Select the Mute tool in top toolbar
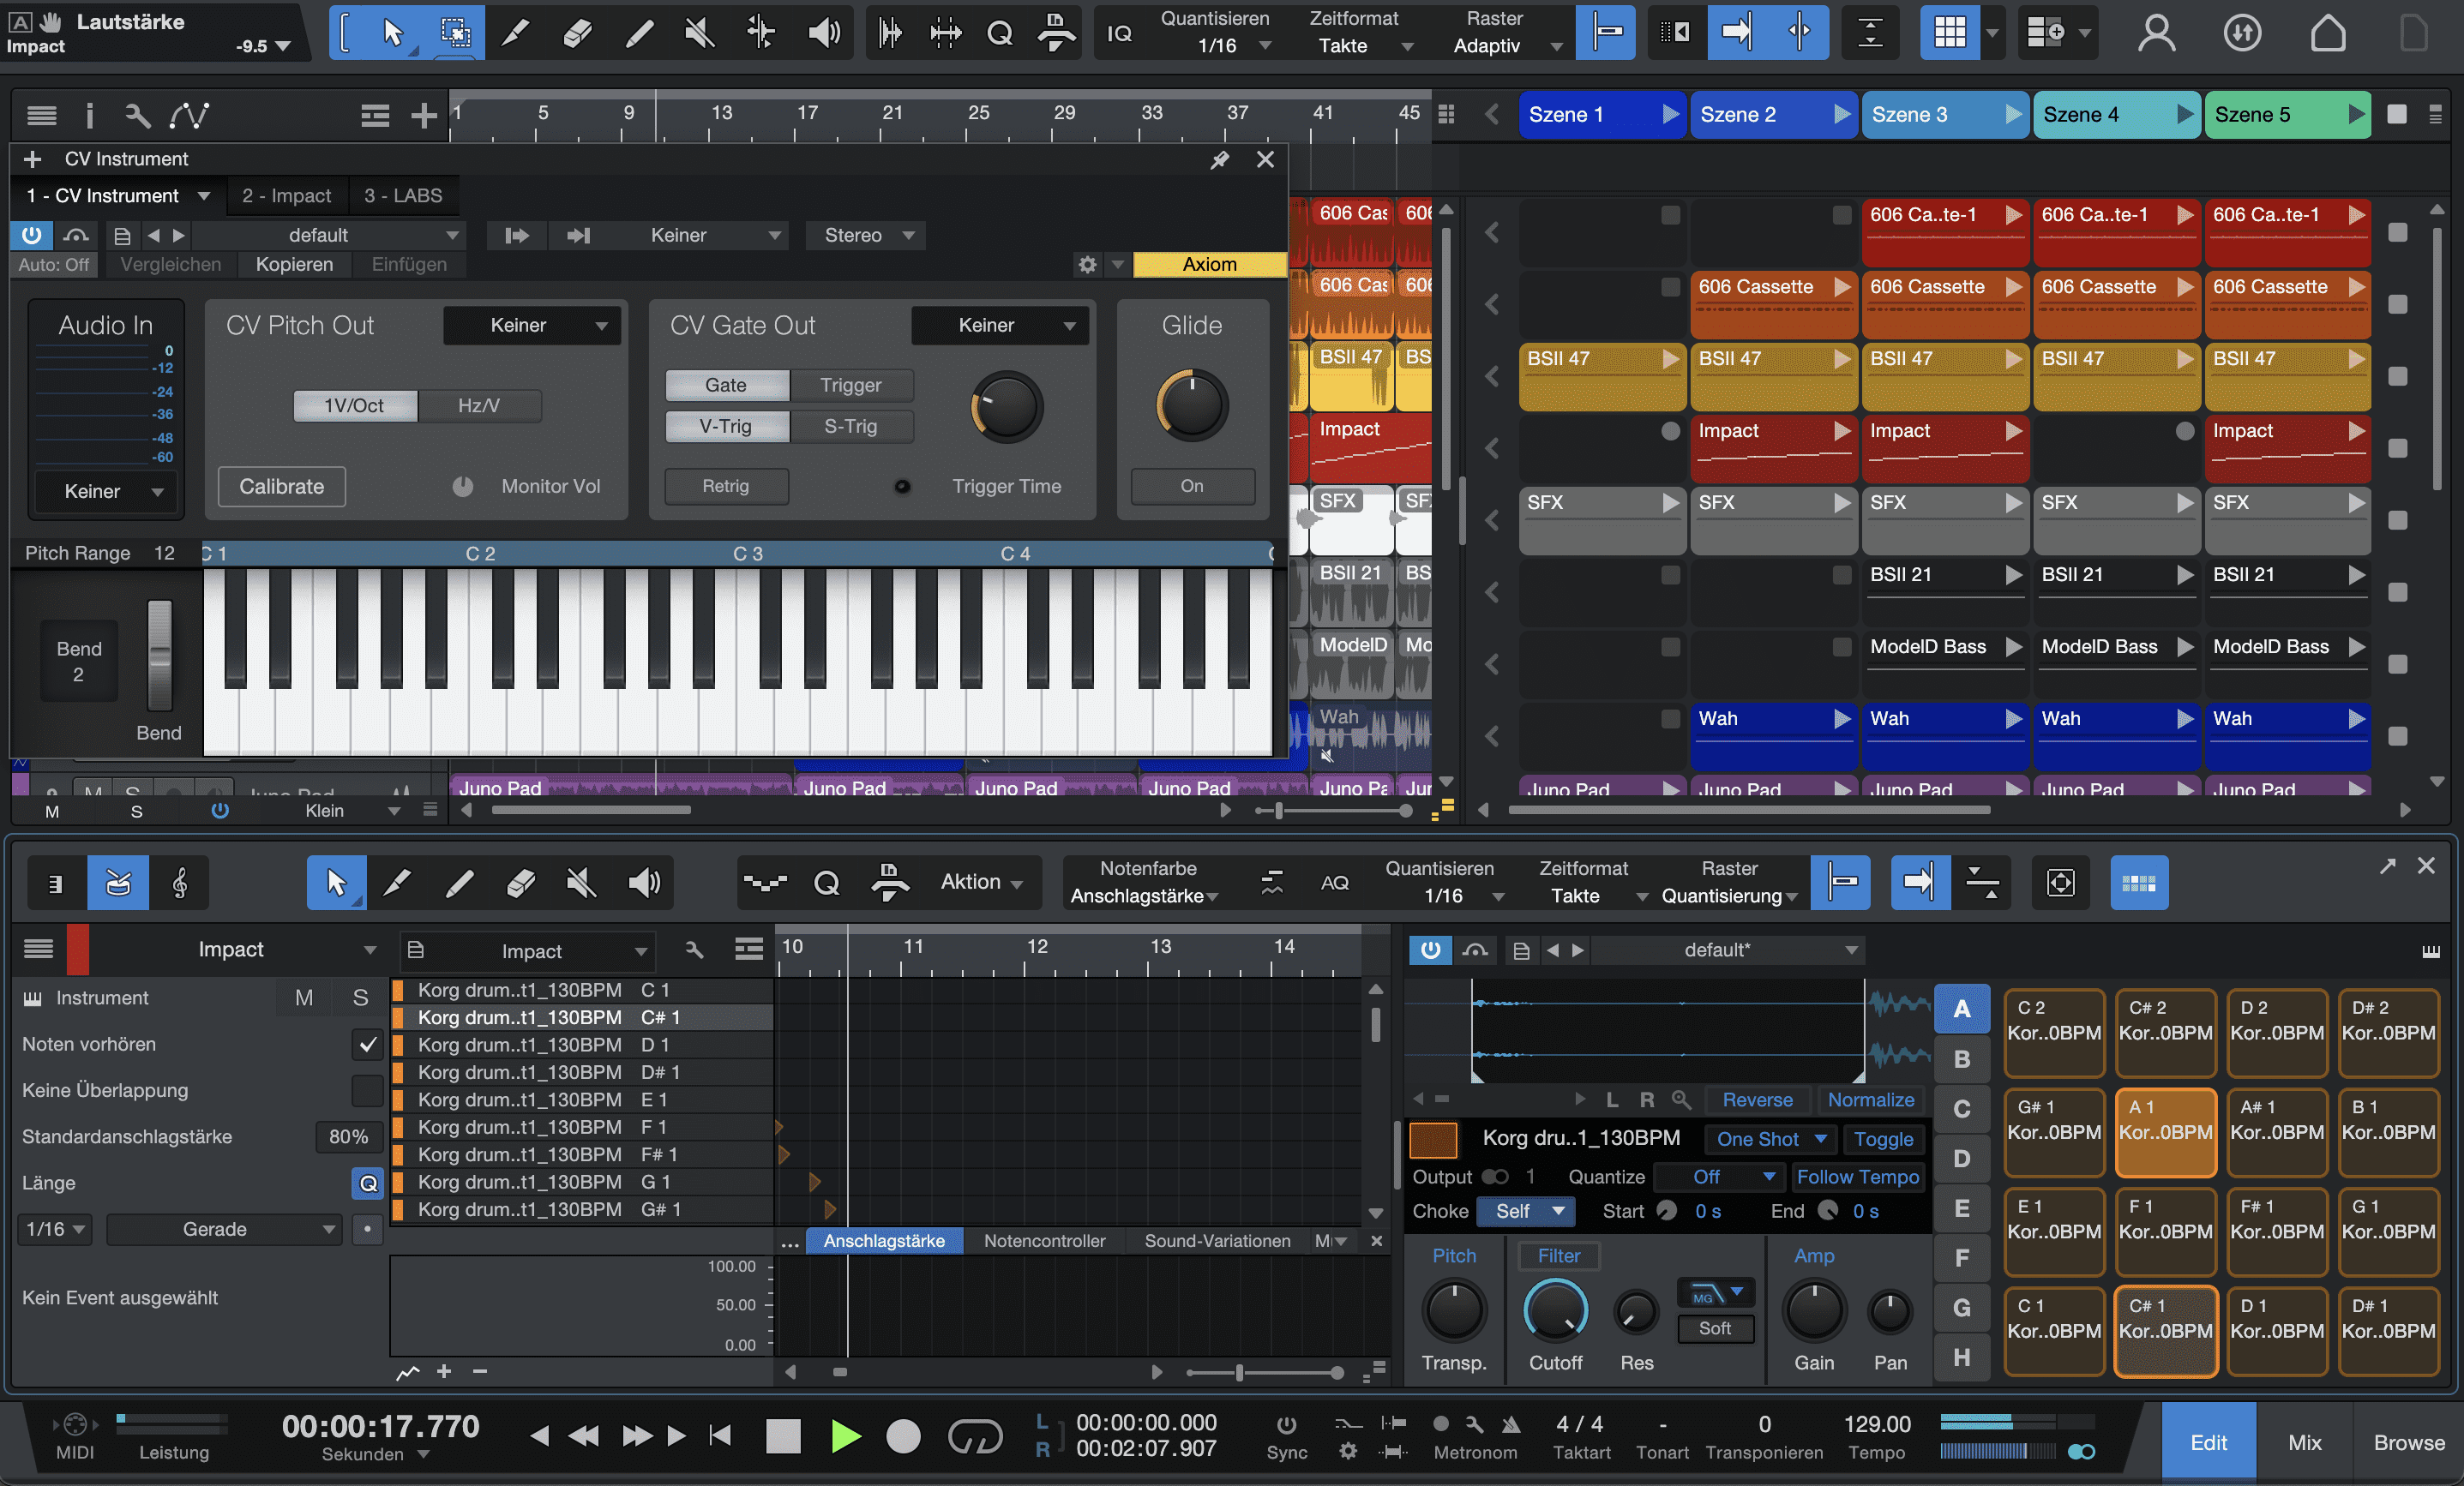This screenshot has height=1486, width=2464. tap(699, 33)
